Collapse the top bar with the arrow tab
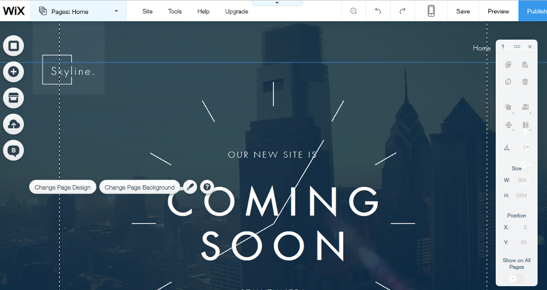The height and width of the screenshot is (290, 547). coord(277,3)
